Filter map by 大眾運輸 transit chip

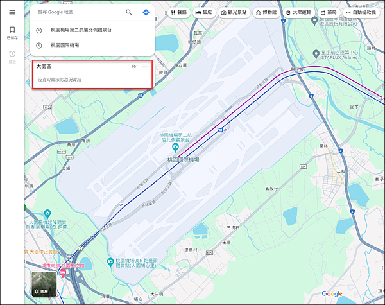pos(298,12)
